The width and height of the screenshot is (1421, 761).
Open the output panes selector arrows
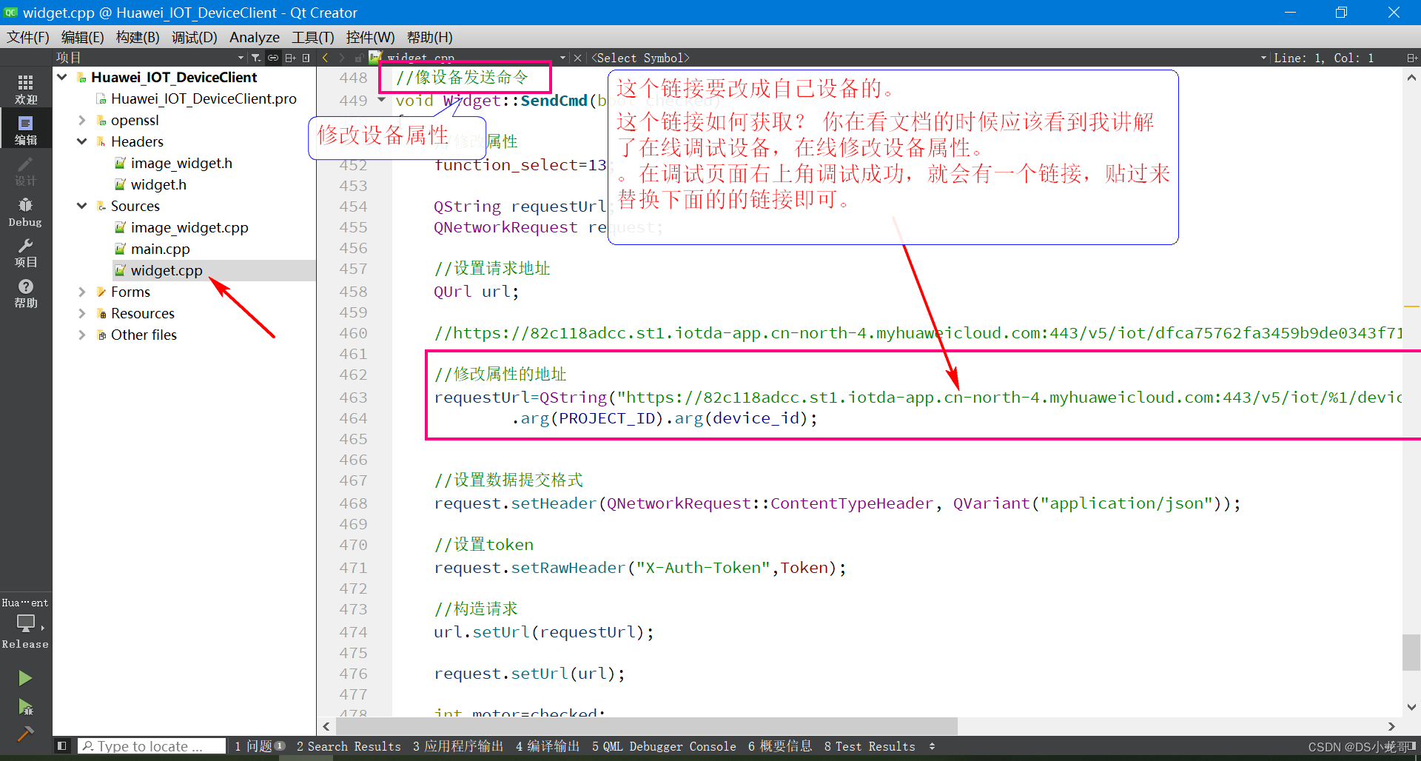932,746
